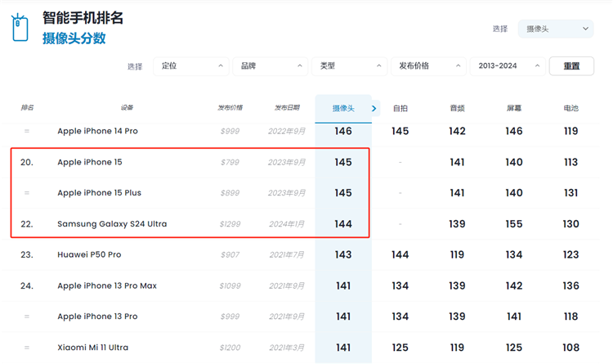The width and height of the screenshot is (613, 364).
Task: Click iPhone 15 Plus battery score 131
Action: tap(570, 193)
